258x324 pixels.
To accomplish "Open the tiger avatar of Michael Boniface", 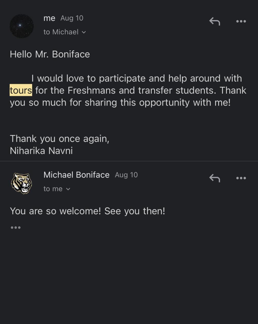I will (x=22, y=183).
